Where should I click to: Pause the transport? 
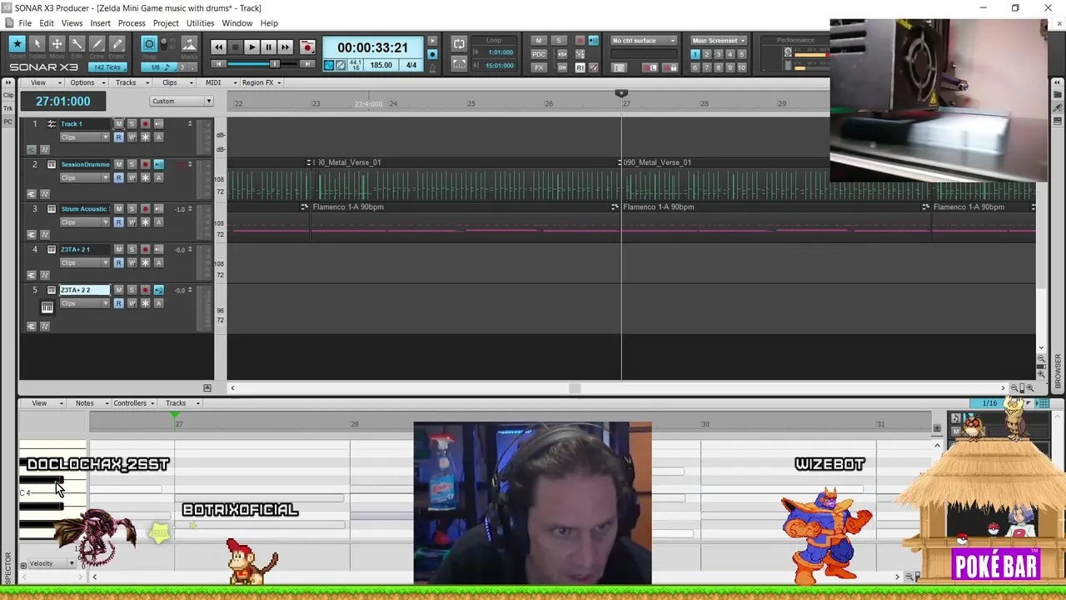coord(268,47)
